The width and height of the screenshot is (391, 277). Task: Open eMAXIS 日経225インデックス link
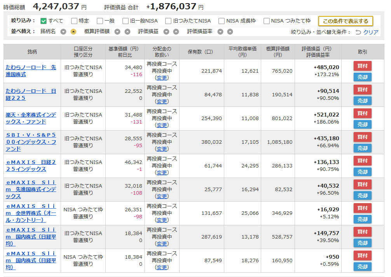tap(31, 166)
